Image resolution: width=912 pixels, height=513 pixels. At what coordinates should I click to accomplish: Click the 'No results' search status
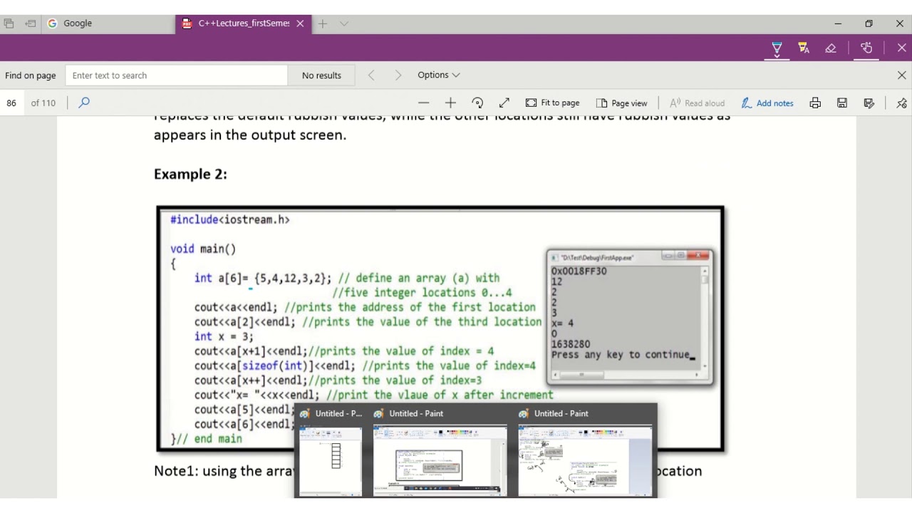[x=321, y=75]
